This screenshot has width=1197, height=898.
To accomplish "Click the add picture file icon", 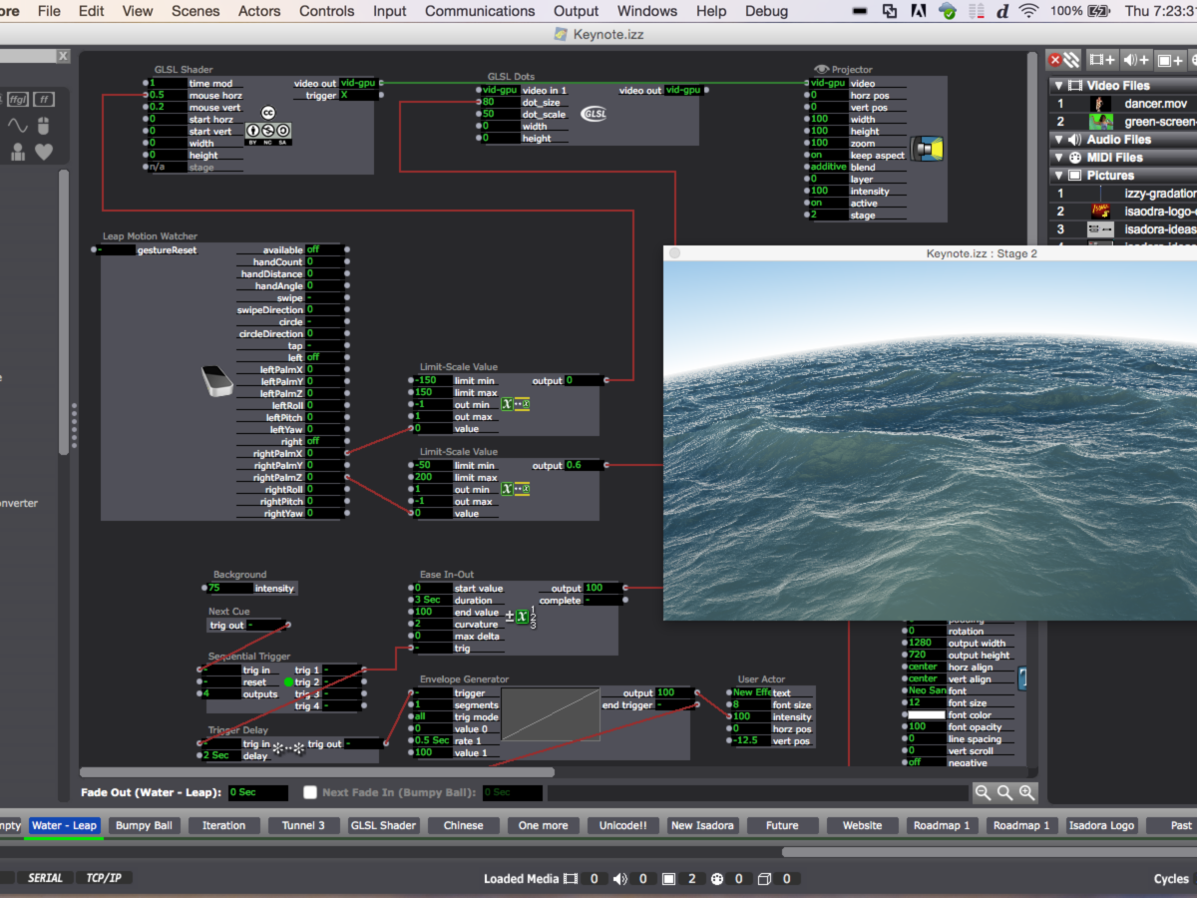I will [1170, 60].
